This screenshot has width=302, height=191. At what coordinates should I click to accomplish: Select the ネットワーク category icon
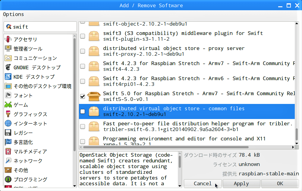(x=8, y=161)
